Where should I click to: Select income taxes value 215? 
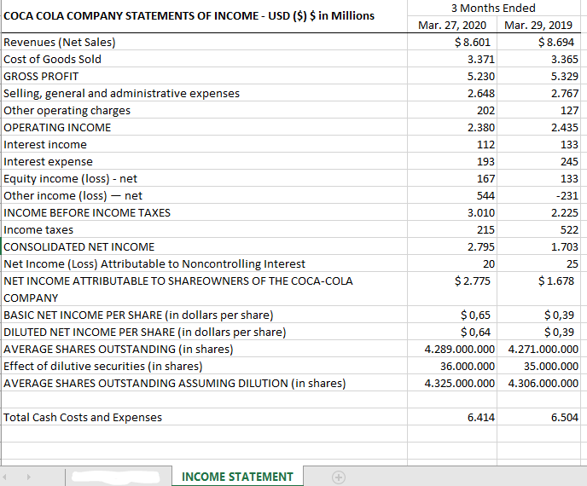point(485,229)
